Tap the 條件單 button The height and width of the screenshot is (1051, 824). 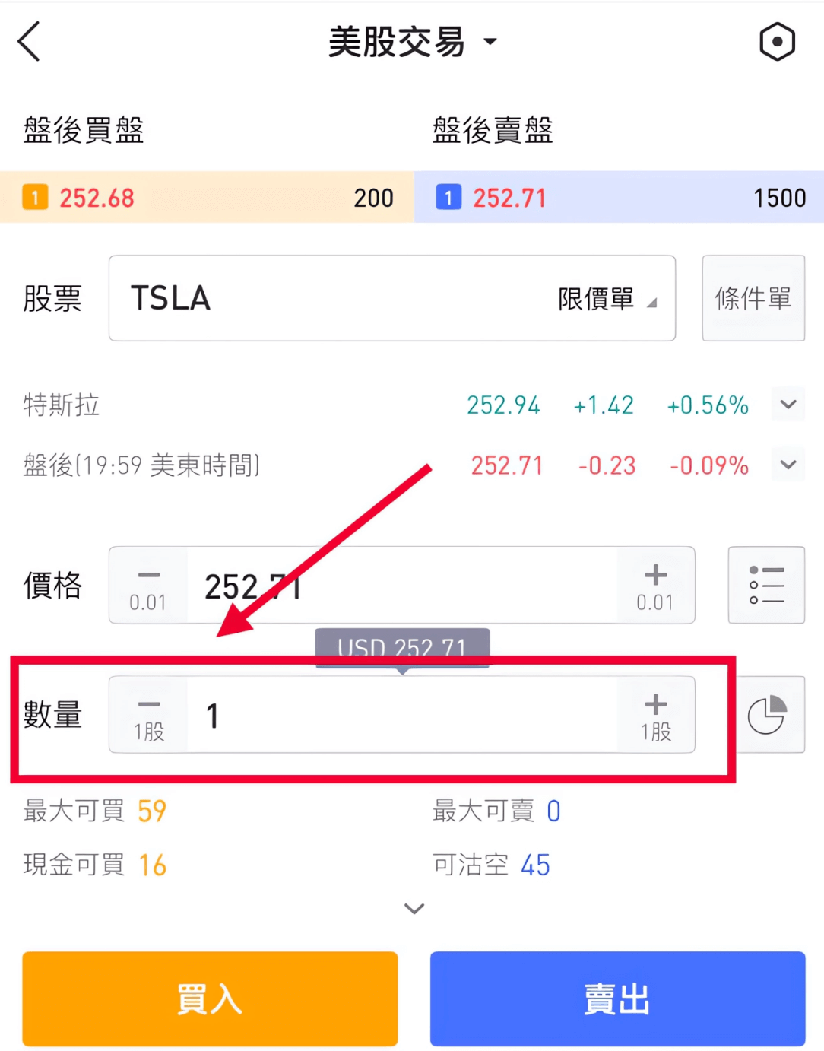pyautogui.click(x=753, y=298)
